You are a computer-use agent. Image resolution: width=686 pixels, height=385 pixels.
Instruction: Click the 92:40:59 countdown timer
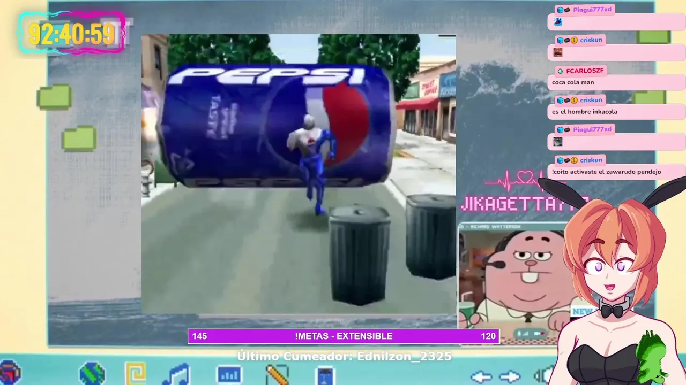72,33
